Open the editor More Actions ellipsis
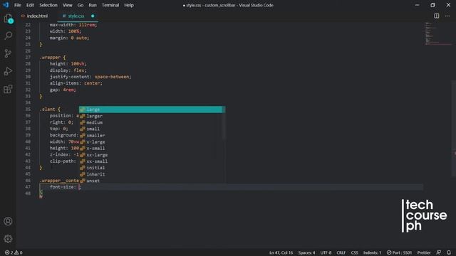Screen dimensions: 456x256 pyautogui.click(x=447, y=16)
